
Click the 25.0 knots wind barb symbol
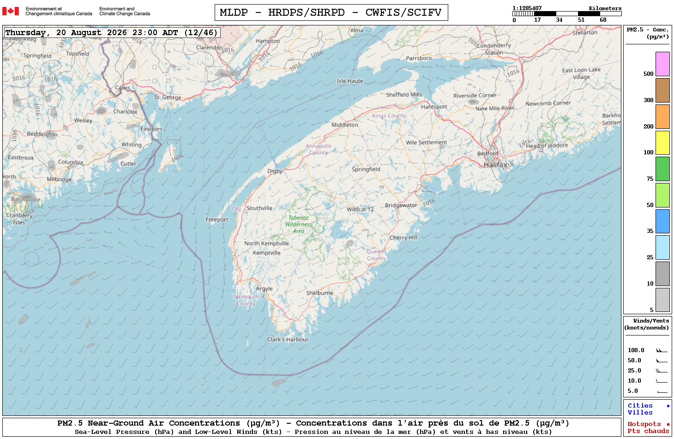tap(662, 371)
